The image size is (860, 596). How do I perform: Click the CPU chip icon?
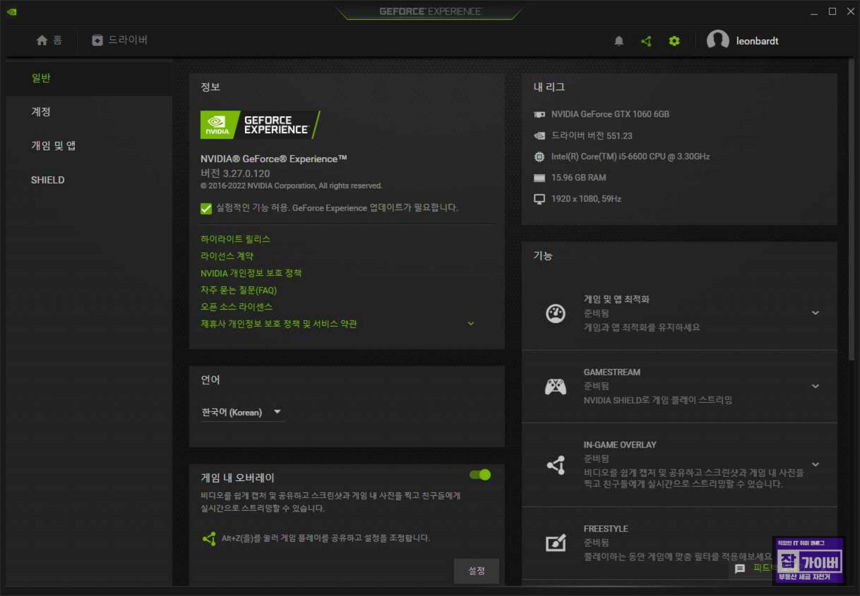pos(539,157)
